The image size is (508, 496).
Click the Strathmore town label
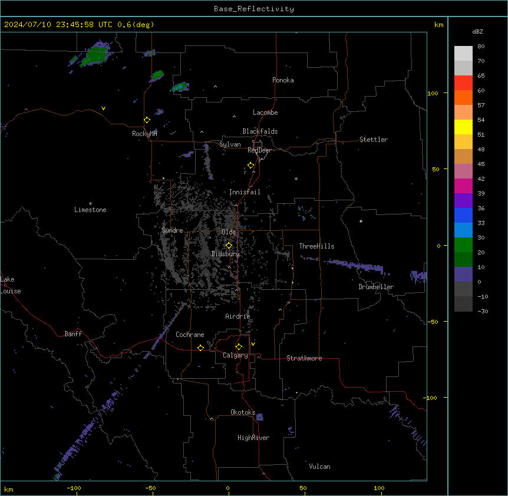coord(304,358)
